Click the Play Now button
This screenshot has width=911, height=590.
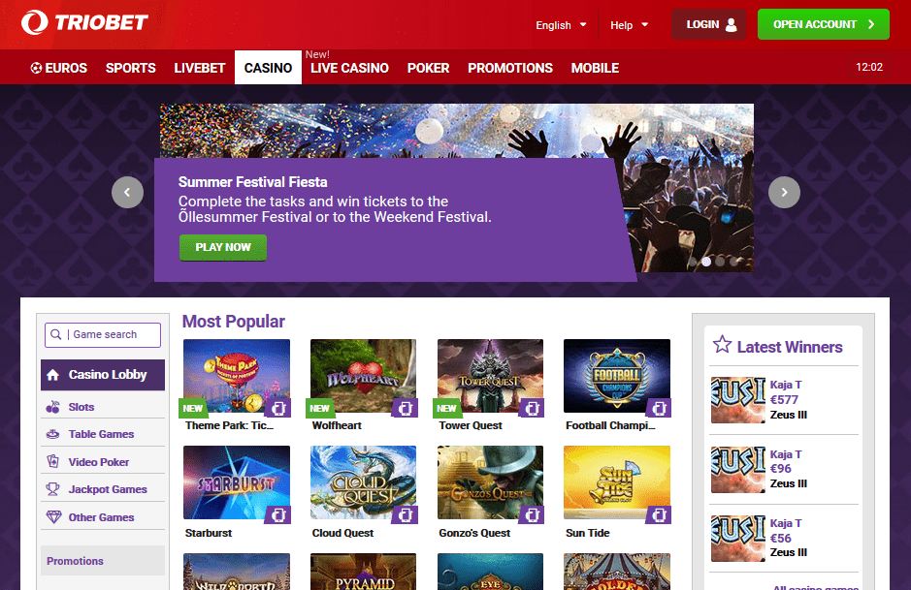coord(223,247)
